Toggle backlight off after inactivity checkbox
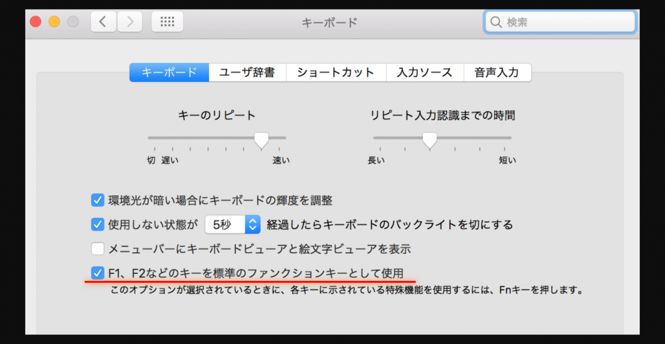Viewport: 665px width, 344px height. [x=98, y=225]
